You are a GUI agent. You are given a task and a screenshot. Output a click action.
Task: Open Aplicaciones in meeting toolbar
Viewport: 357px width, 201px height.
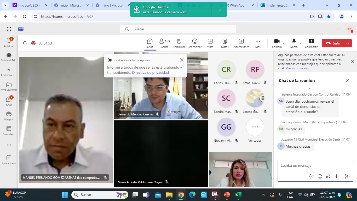pos(241,43)
